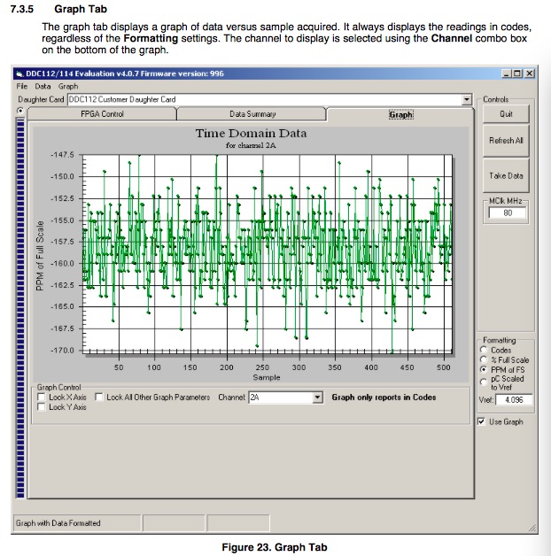Click the Vref input field
Screen dimensions: 551x556
point(514,400)
